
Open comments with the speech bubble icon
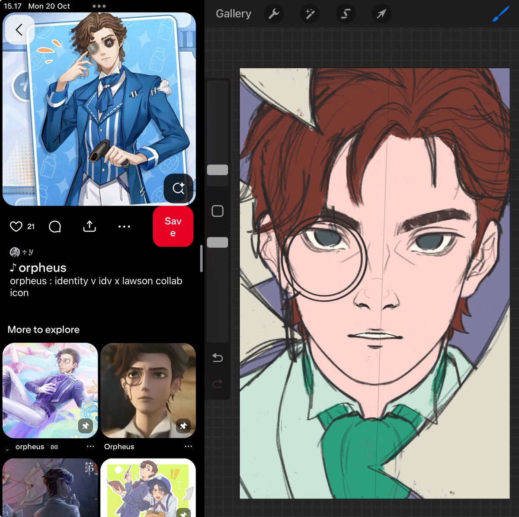coord(55,226)
